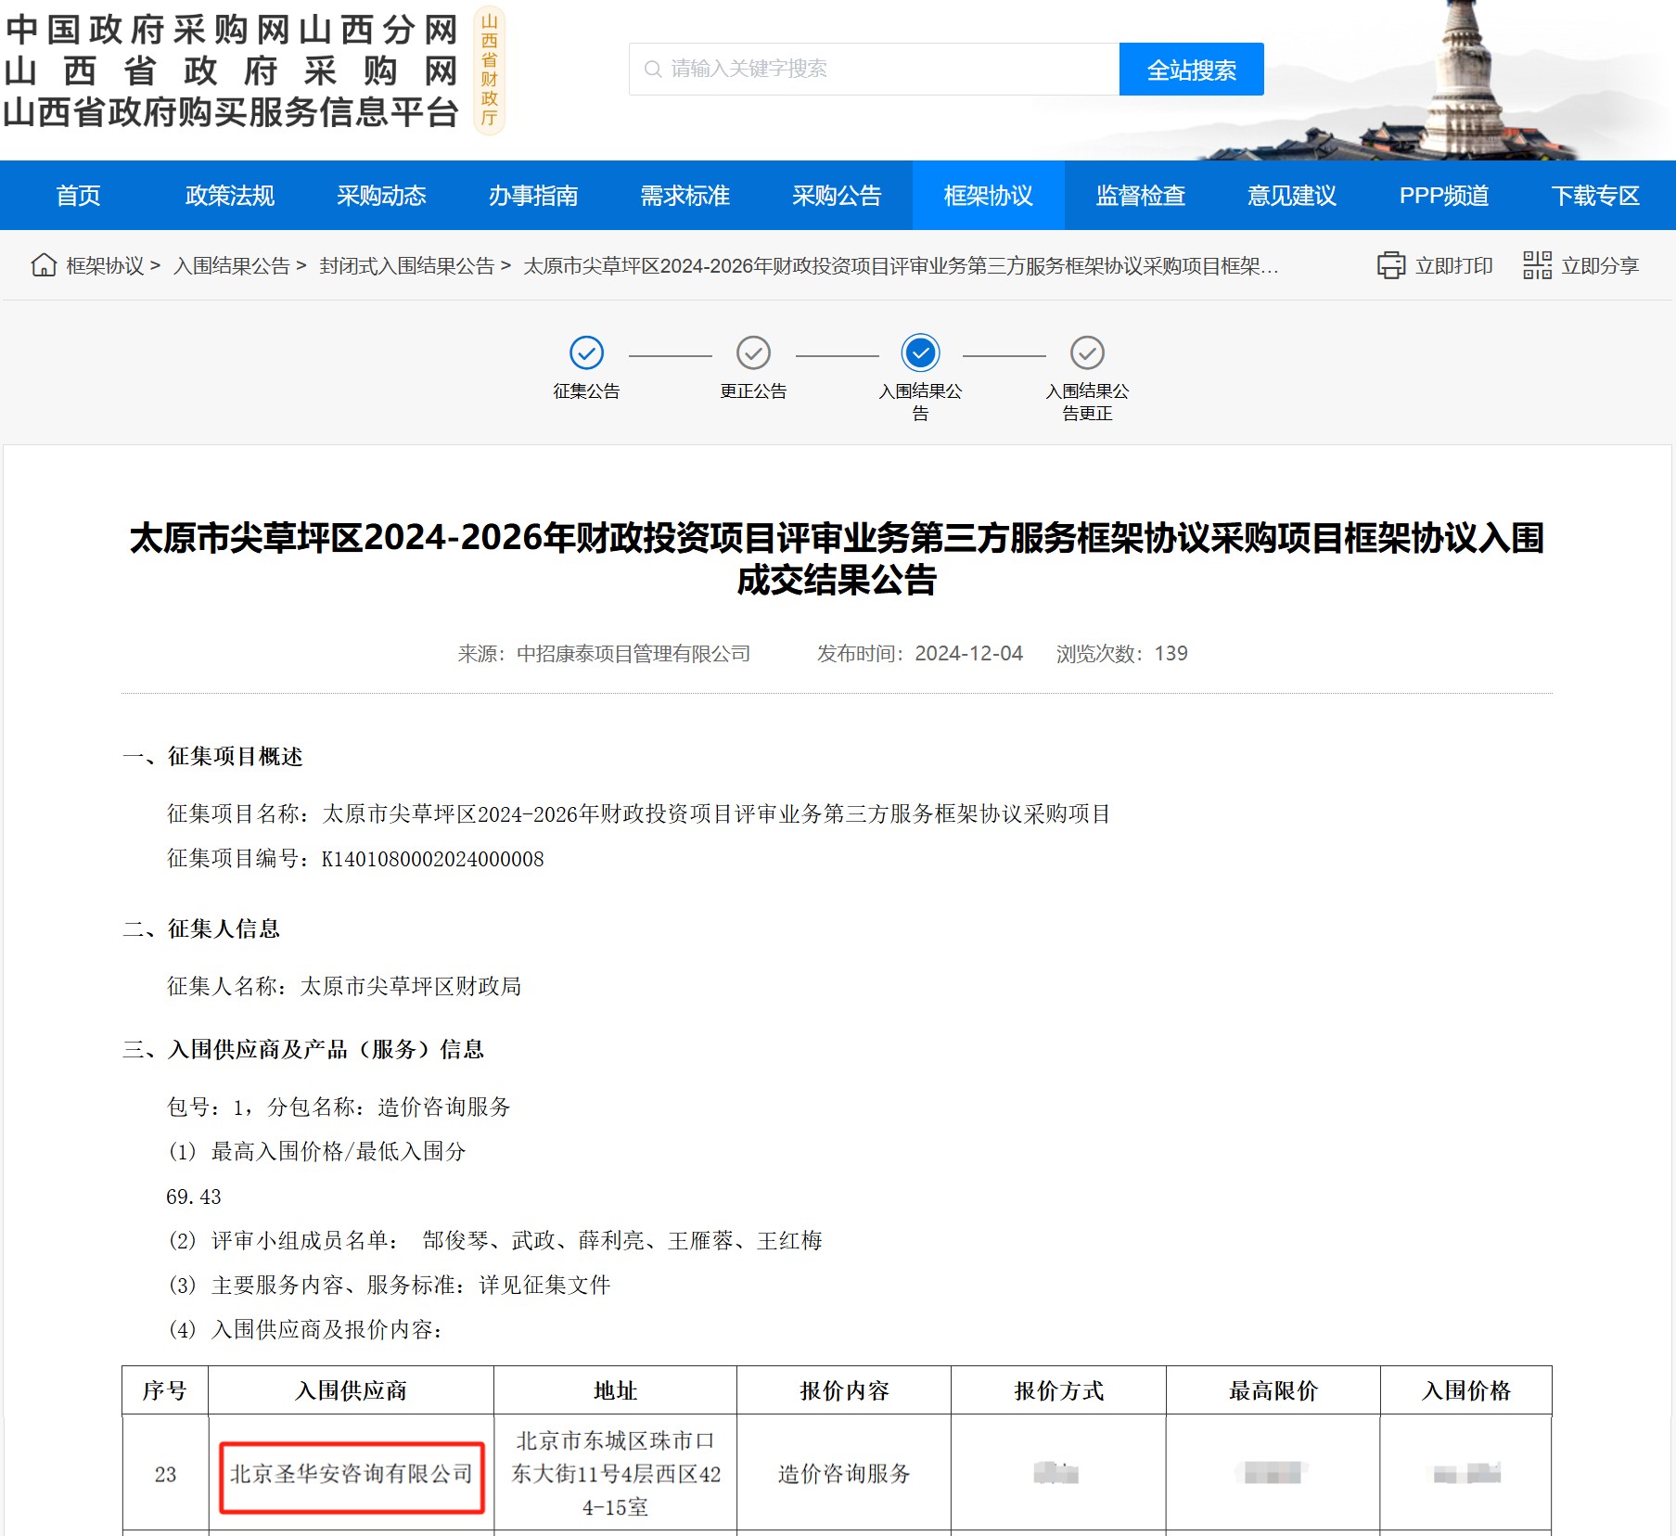Select the 入围结果公告 highlighted step circle
1676x1536 pixels.
(920, 352)
